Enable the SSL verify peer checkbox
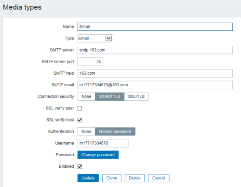Screen dimensions: 241x187 (x=80, y=108)
